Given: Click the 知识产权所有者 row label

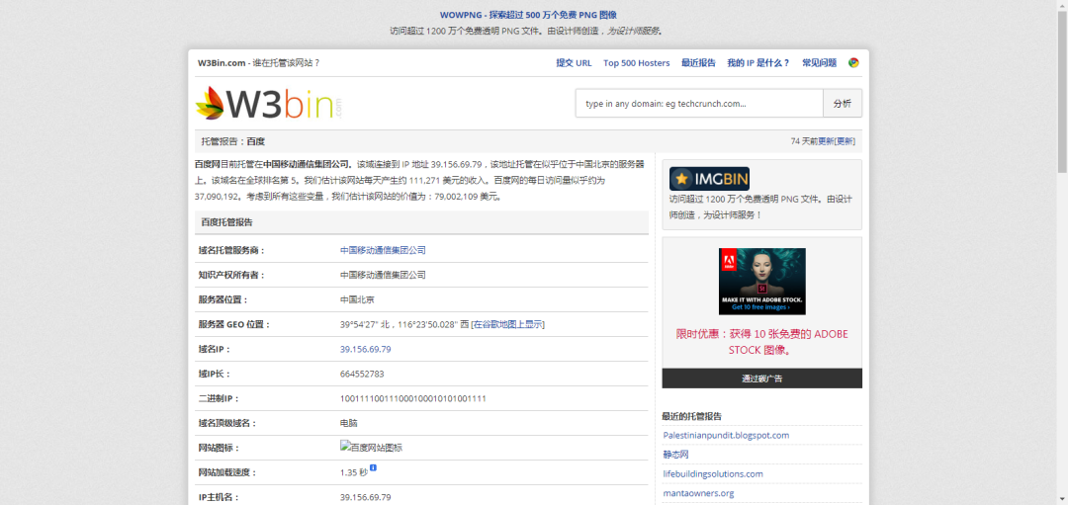Looking at the screenshot, I should click(231, 276).
